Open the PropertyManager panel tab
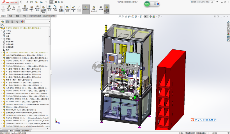230x134 pixels. coord(7,22)
